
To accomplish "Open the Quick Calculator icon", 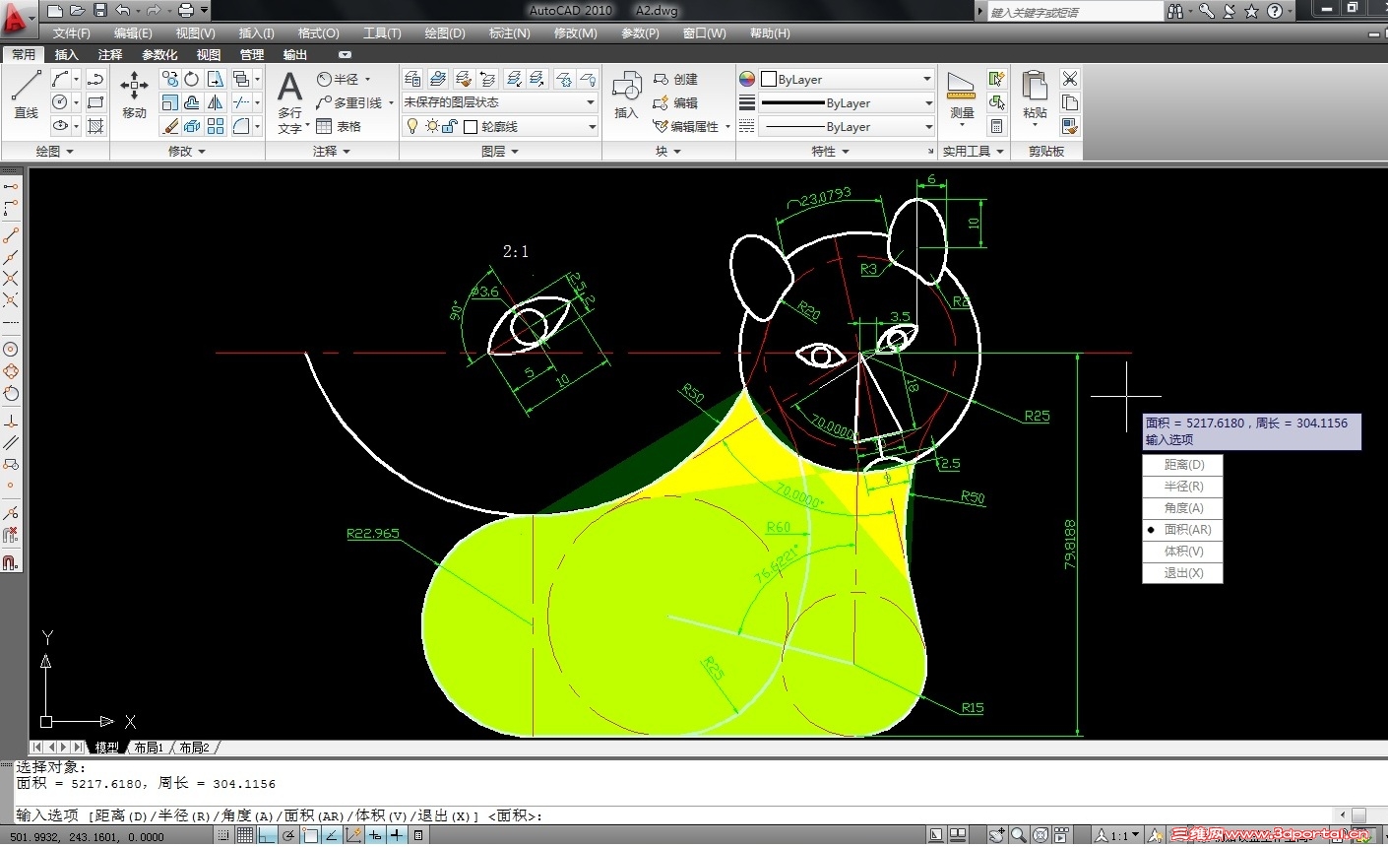I will [997, 126].
